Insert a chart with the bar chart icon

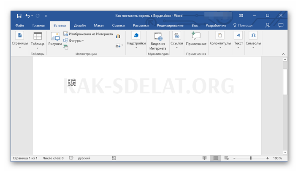point(118,36)
